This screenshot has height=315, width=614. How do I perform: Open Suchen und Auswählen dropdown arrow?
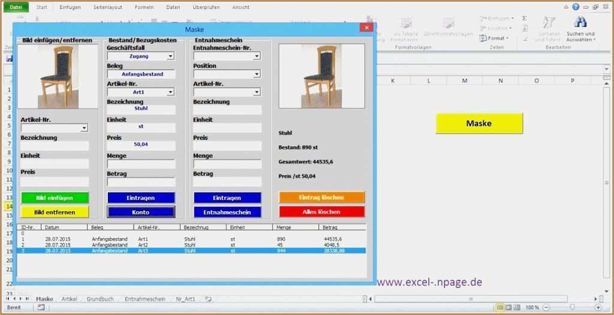[594, 40]
